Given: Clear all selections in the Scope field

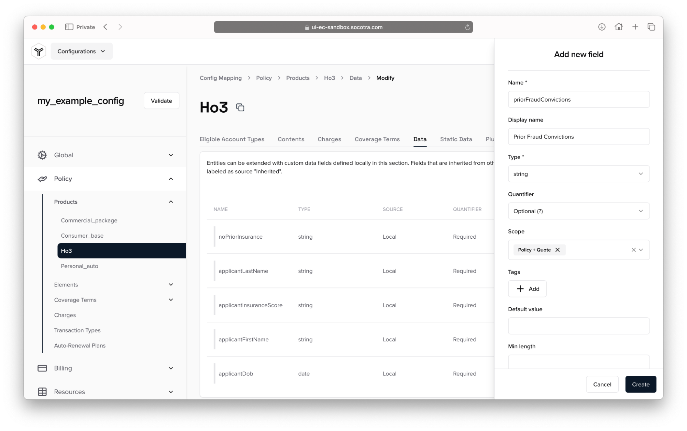Looking at the screenshot, I should [633, 250].
